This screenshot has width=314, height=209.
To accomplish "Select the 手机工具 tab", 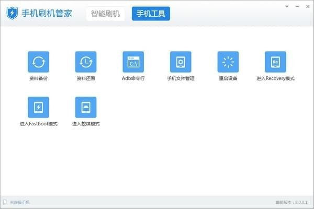I will (151, 14).
